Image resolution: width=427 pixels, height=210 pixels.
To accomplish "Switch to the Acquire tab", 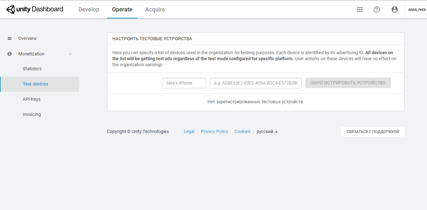I will (155, 10).
